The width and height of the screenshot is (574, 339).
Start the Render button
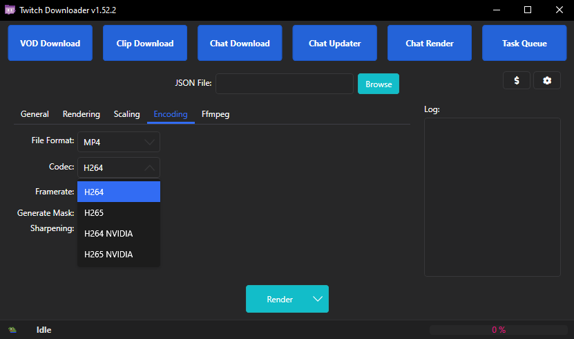[x=280, y=299]
